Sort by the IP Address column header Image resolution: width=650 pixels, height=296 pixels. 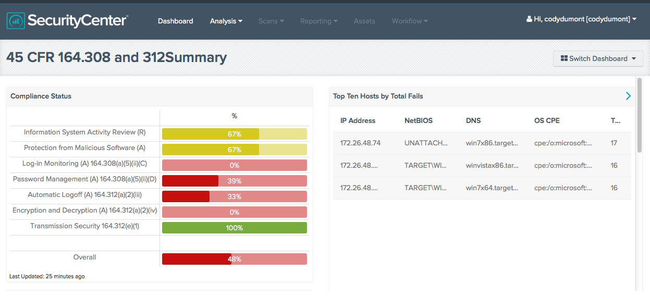coord(358,120)
